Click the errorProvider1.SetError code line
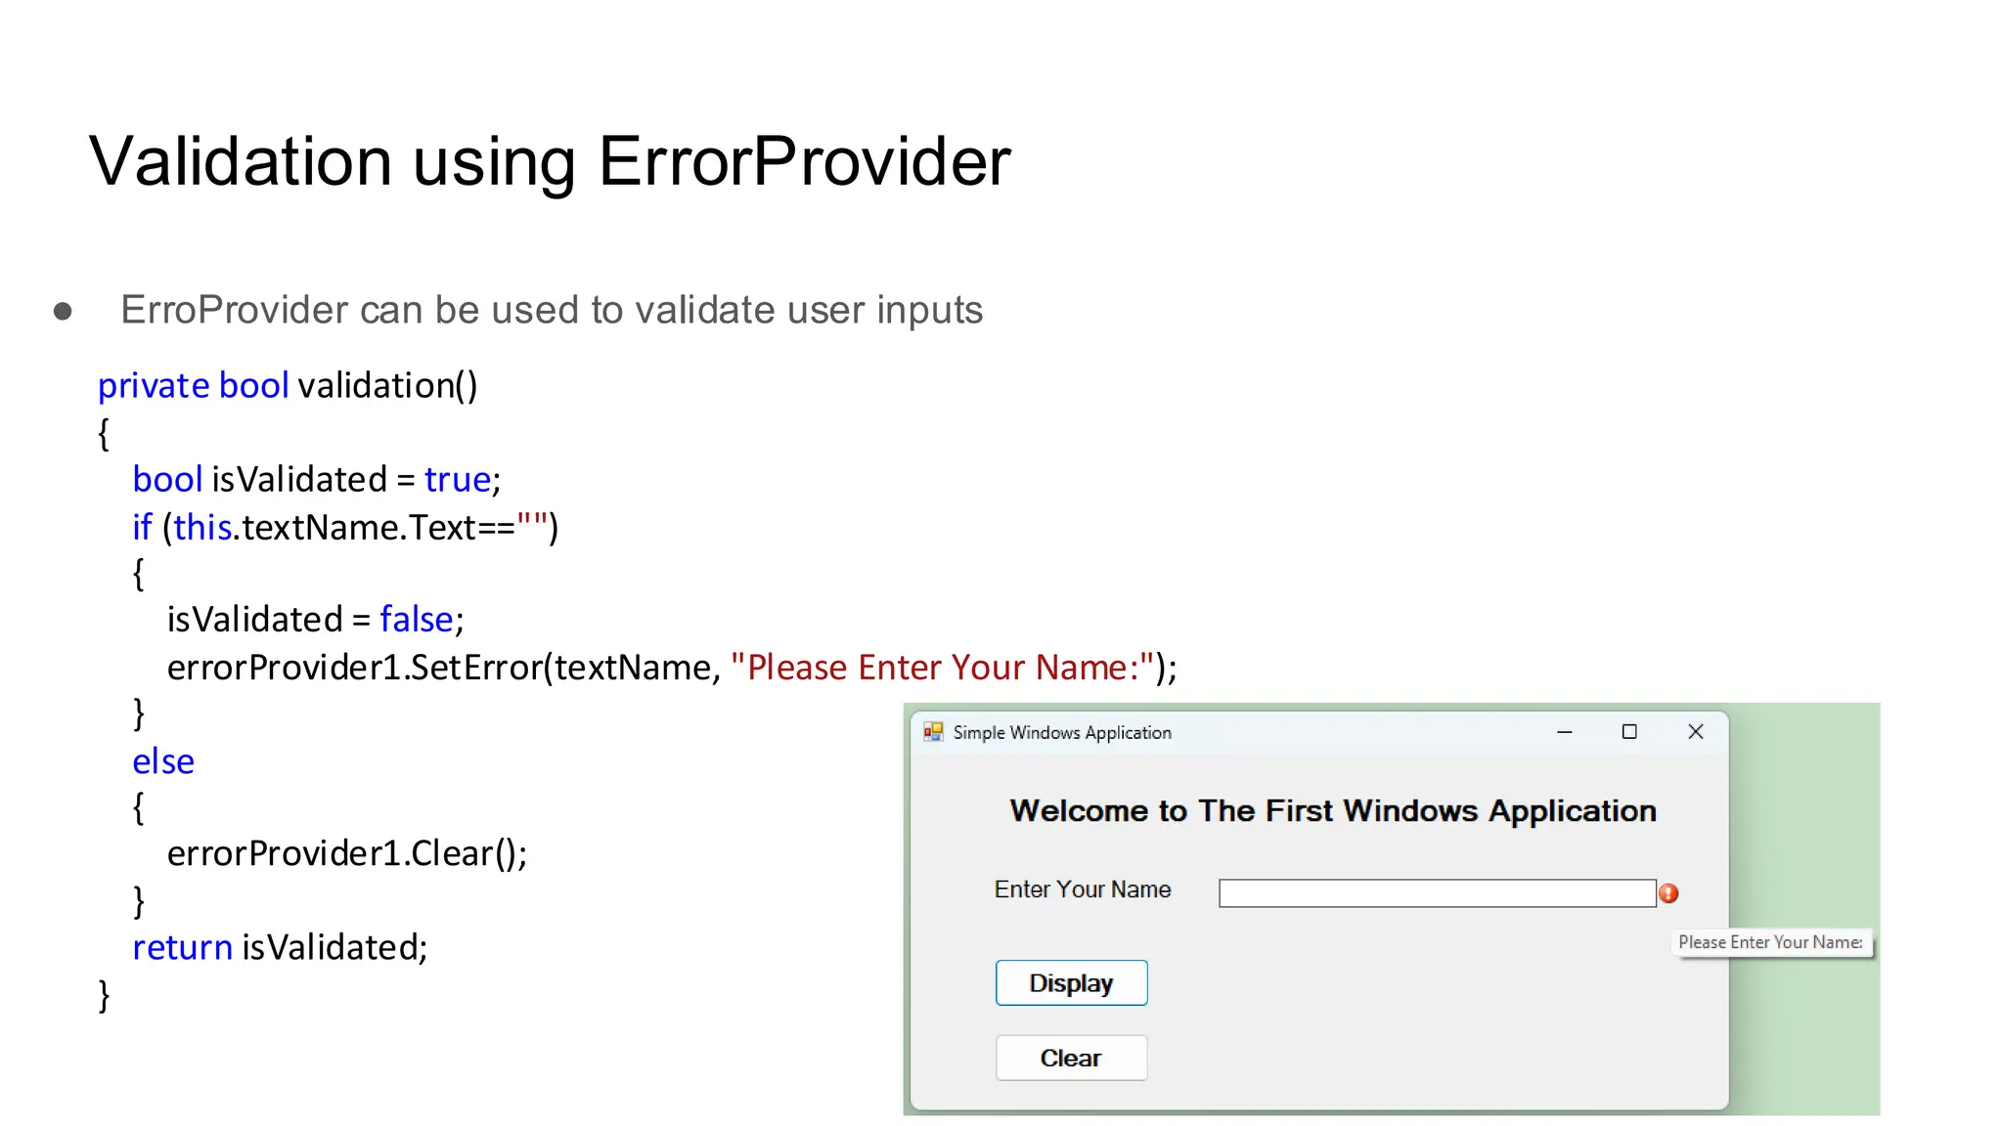Viewport: 2003px width, 1126px height. (672, 668)
